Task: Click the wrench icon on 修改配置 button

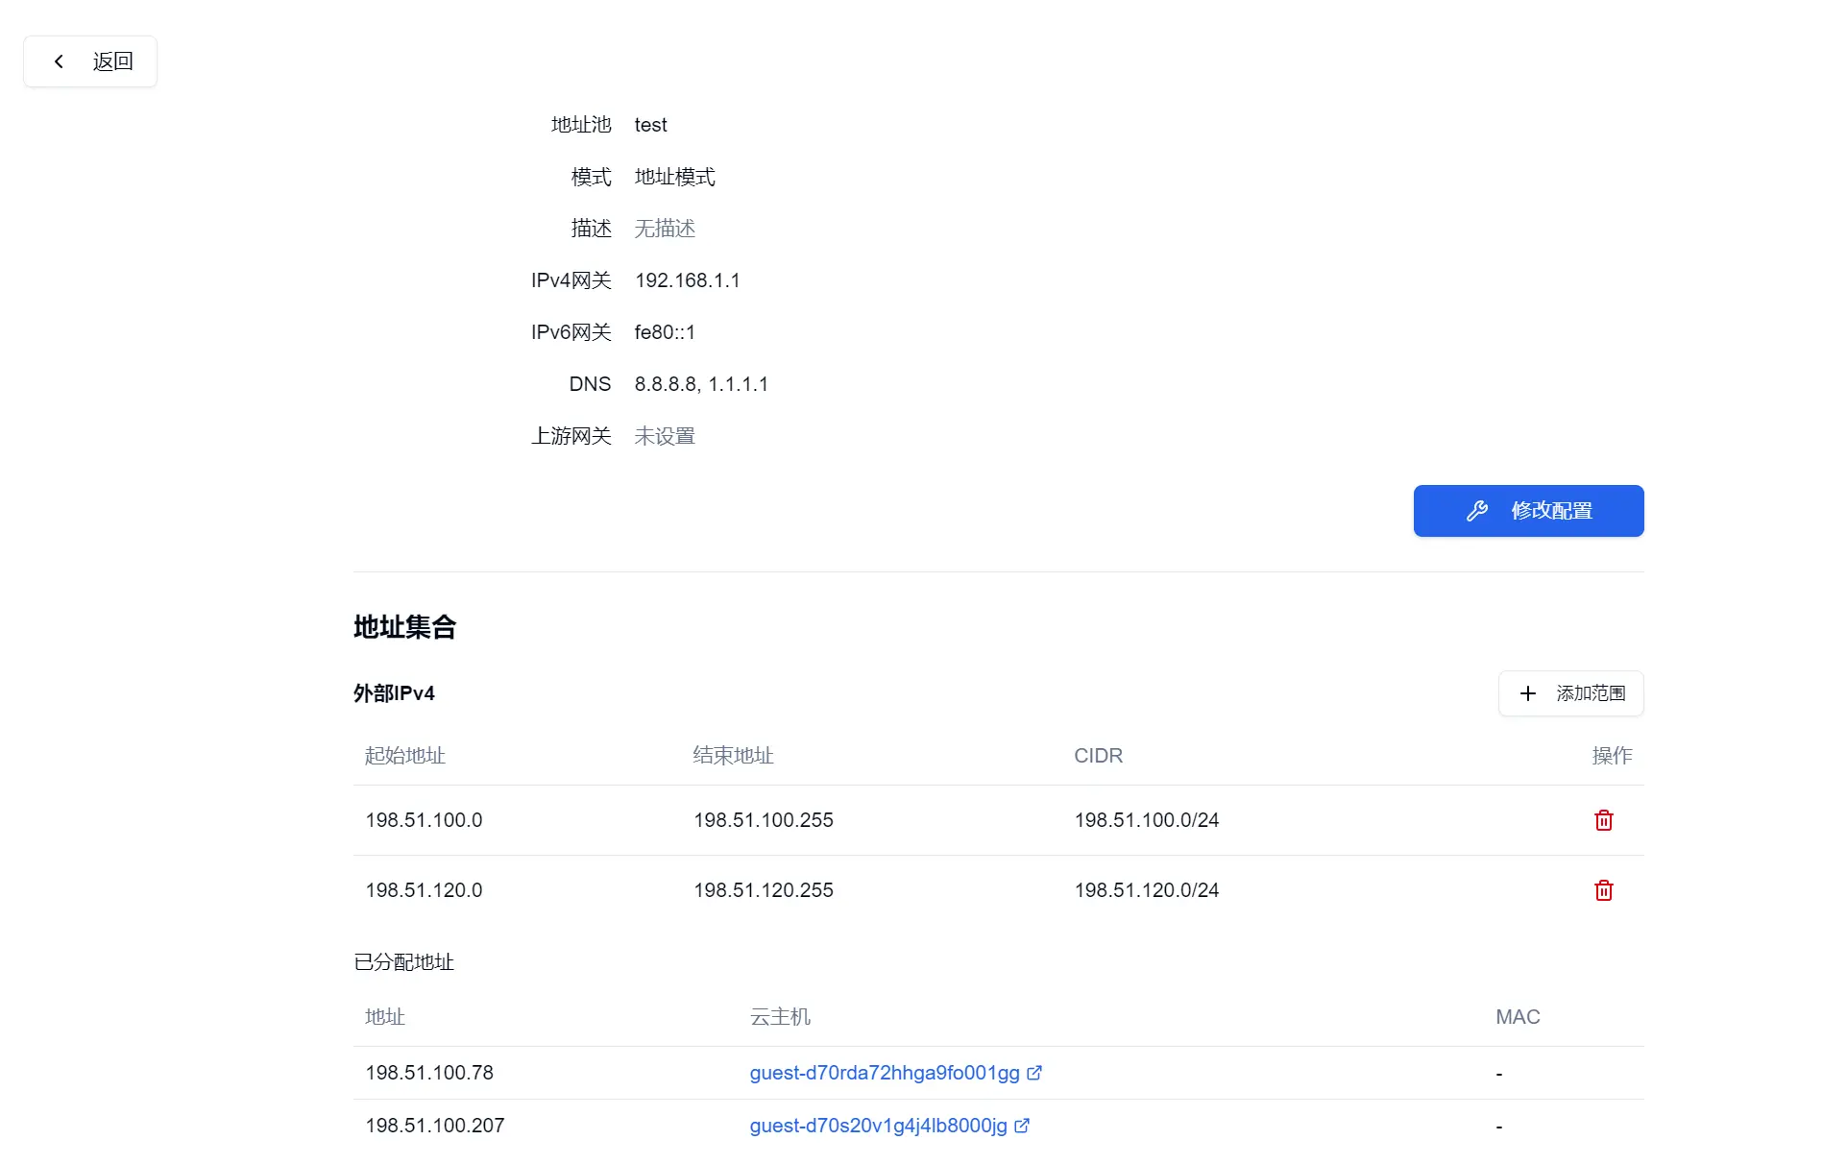Action: [x=1477, y=510]
